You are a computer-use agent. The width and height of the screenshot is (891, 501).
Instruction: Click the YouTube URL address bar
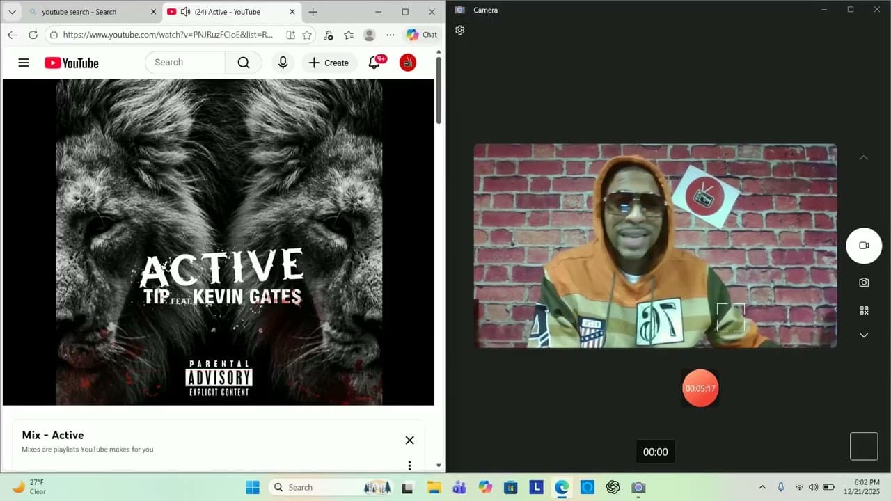168,35
